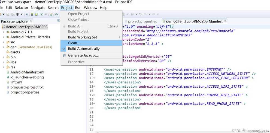This screenshot has height=133, width=270.
Task: Click READ_PHONE_STATE permission text
Action: point(204,104)
